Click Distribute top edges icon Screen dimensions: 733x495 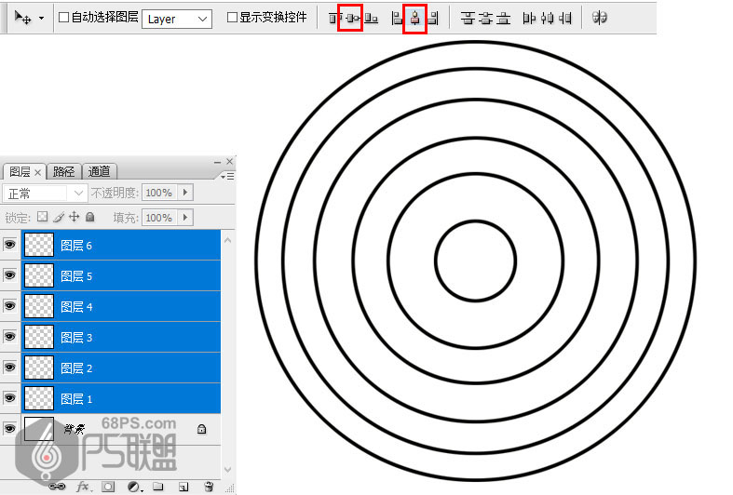468,19
